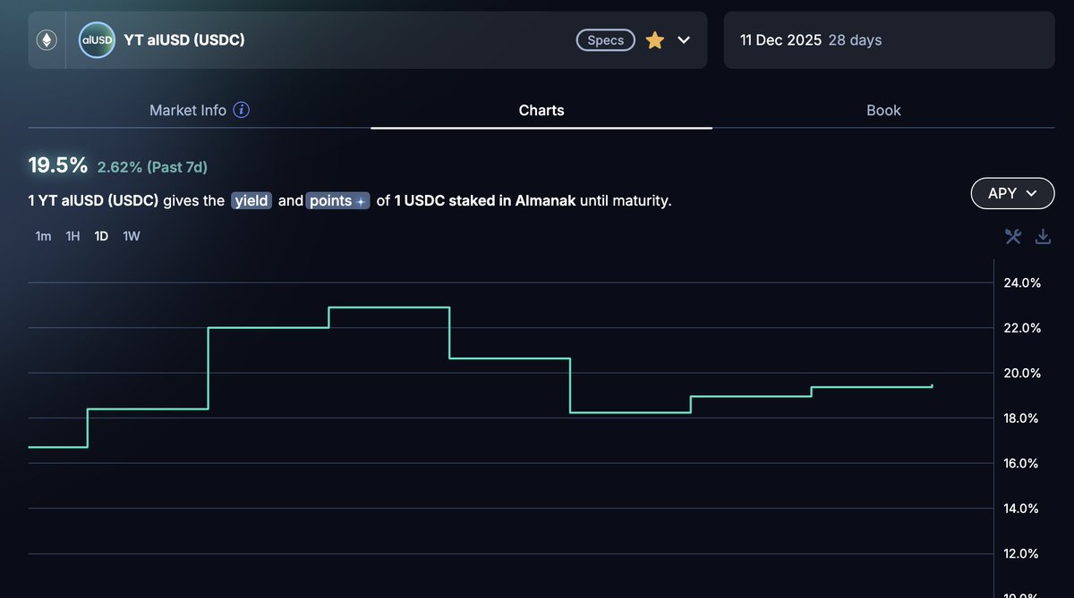
Task: Switch to the Book tab
Action: click(x=883, y=111)
